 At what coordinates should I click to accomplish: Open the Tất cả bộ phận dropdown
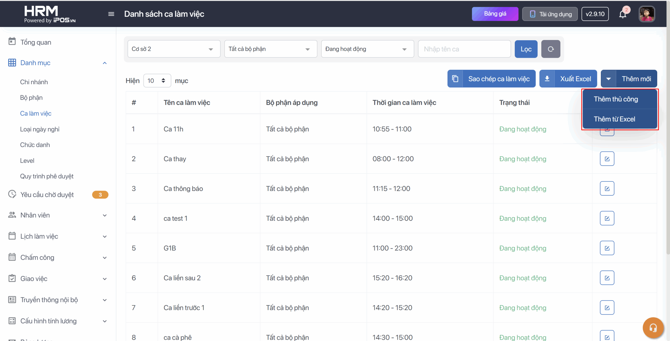click(271, 49)
